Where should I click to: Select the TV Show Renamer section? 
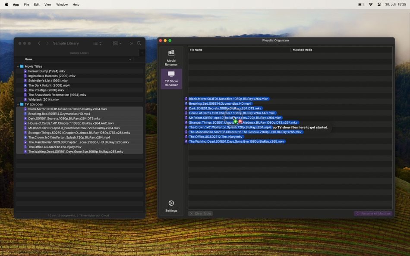coord(171,79)
